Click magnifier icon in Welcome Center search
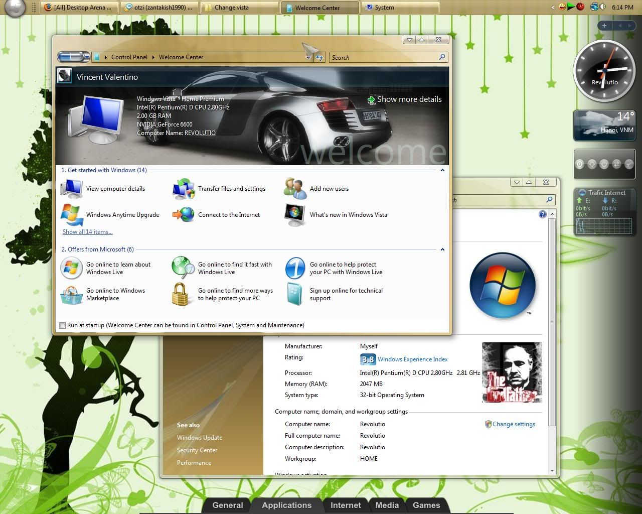642x514 pixels. click(x=442, y=57)
